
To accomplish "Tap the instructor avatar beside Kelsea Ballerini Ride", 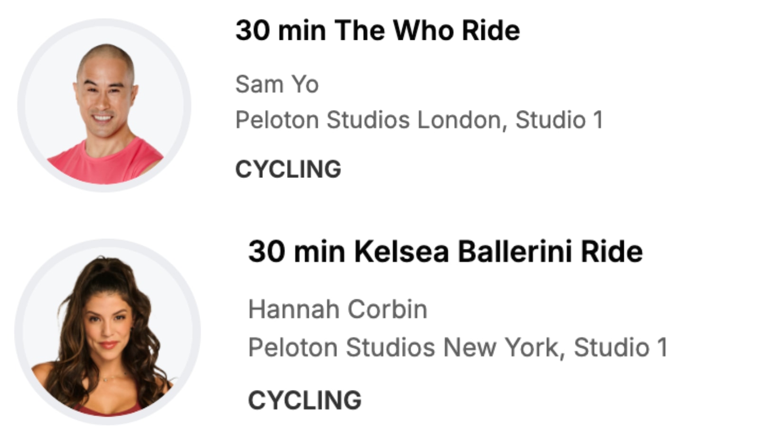I will [x=108, y=332].
